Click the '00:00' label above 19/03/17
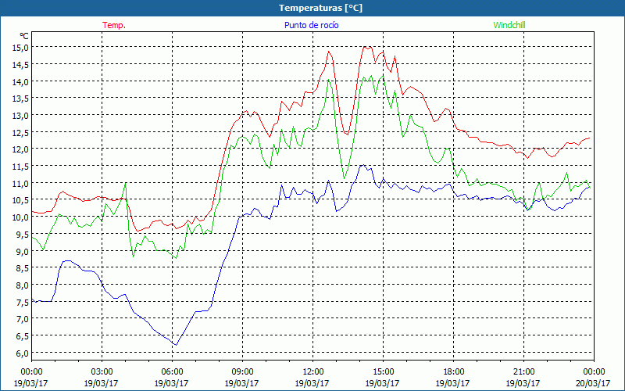The image size is (625, 391). (31, 372)
